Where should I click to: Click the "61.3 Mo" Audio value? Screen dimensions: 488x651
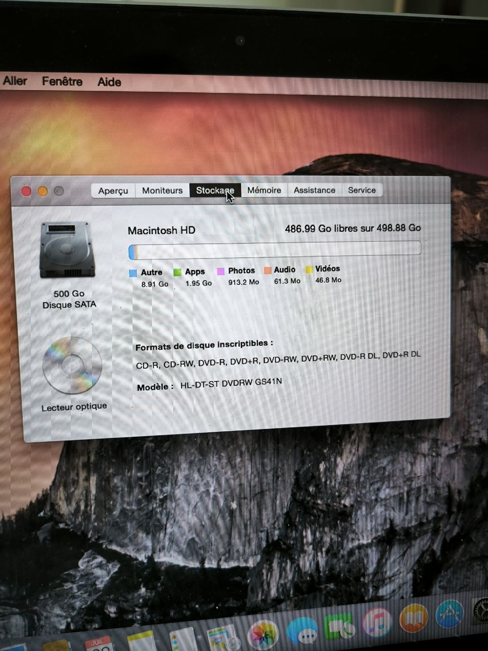pyautogui.click(x=287, y=281)
